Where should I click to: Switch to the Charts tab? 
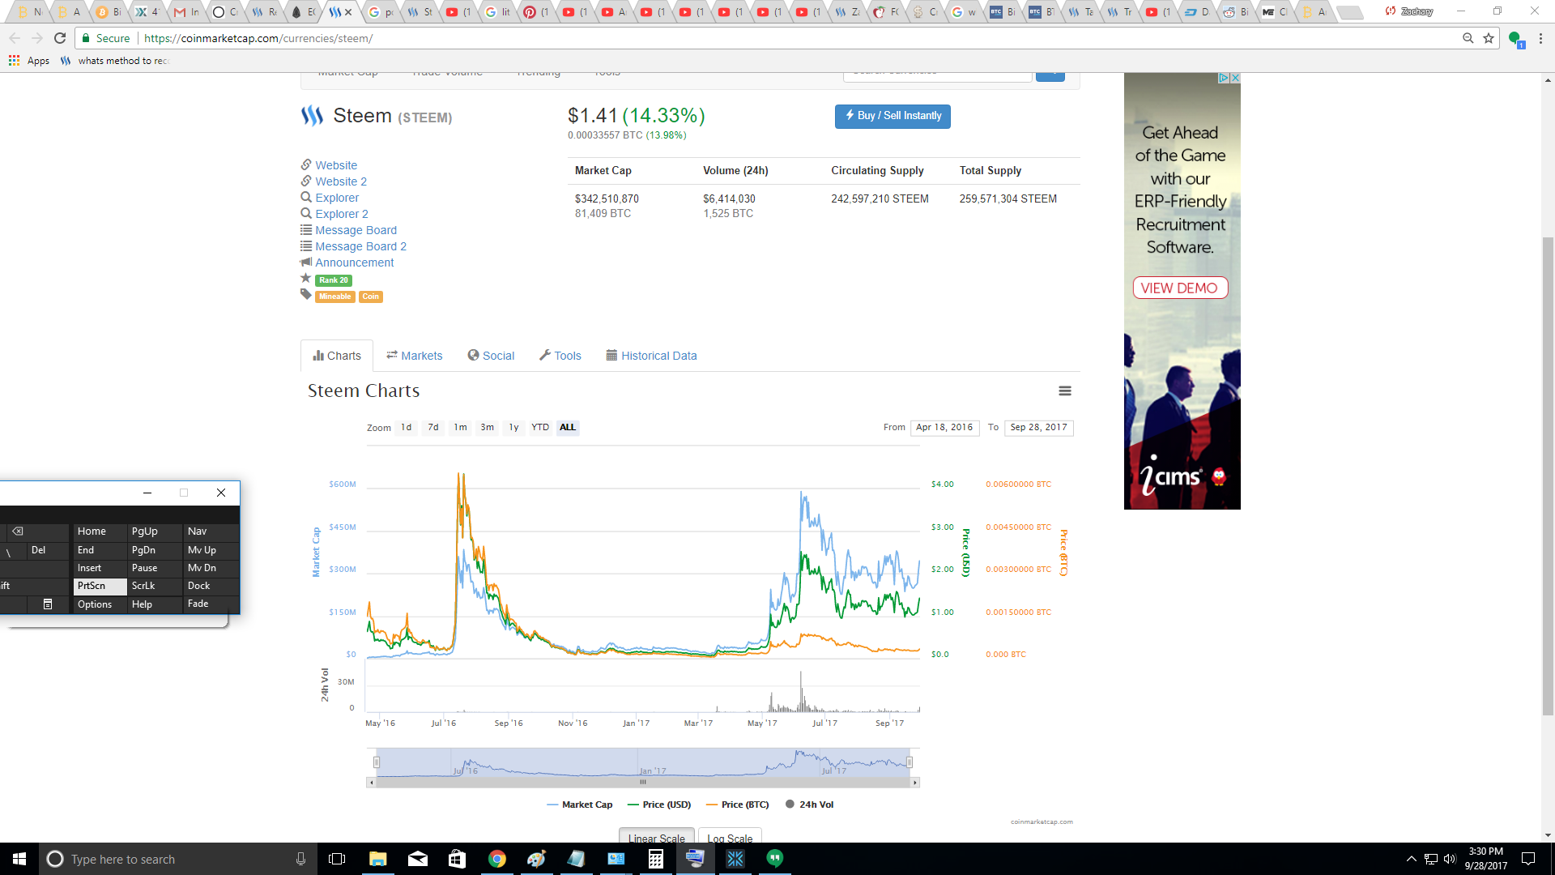point(337,356)
